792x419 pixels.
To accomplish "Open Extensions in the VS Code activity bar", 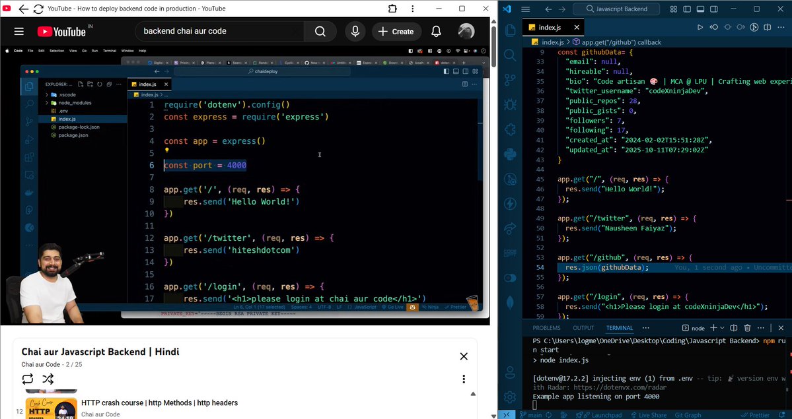I will [510, 129].
